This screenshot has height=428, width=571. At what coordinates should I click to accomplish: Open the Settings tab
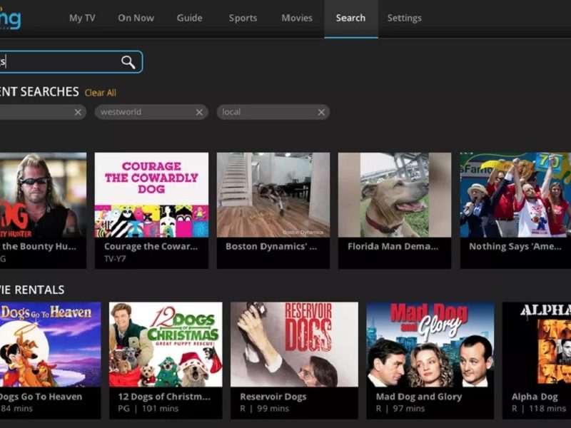coord(404,18)
